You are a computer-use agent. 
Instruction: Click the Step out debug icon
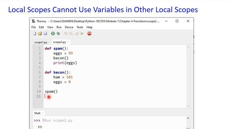tap(77, 34)
